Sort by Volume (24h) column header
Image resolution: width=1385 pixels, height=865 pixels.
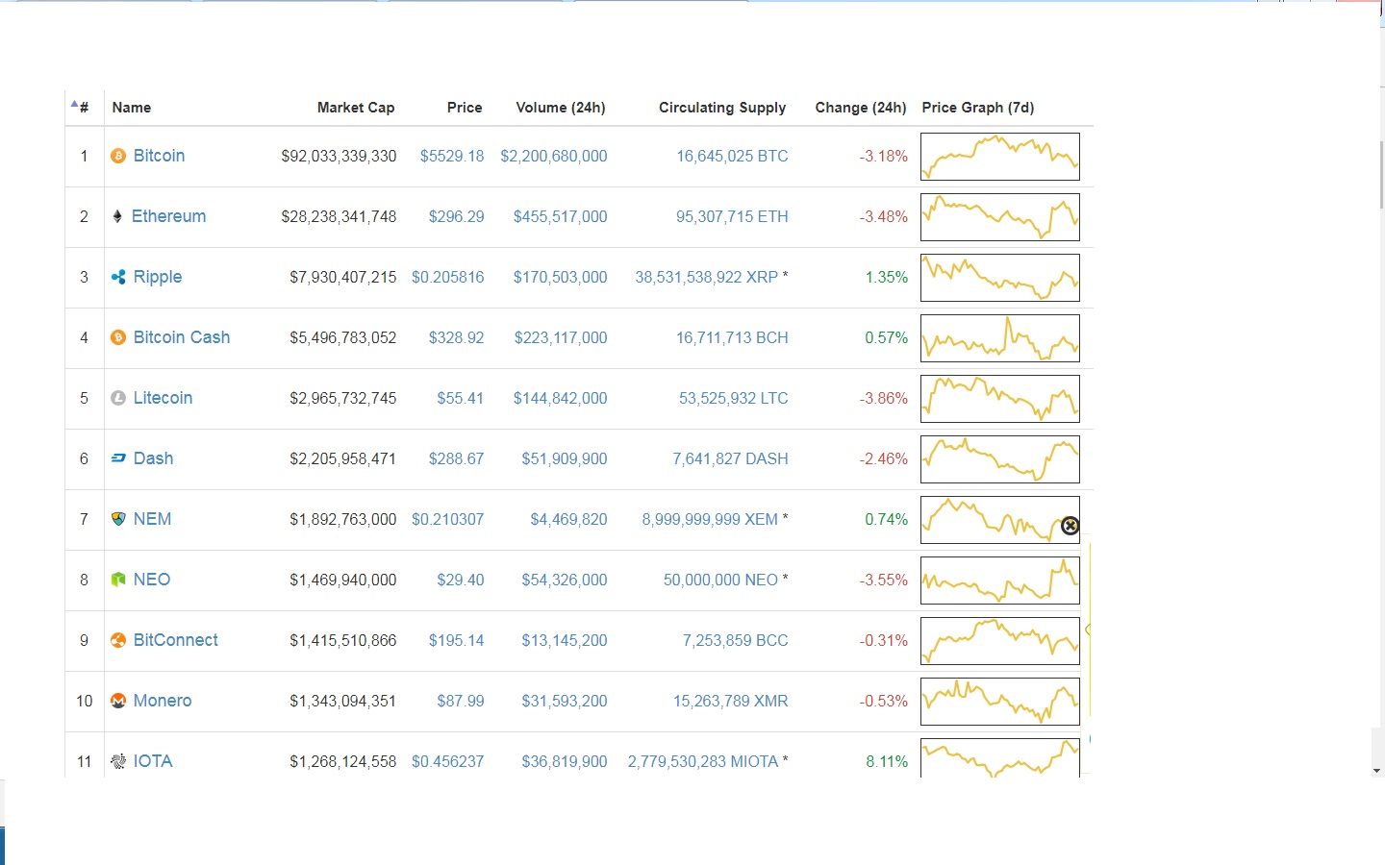[x=561, y=108]
